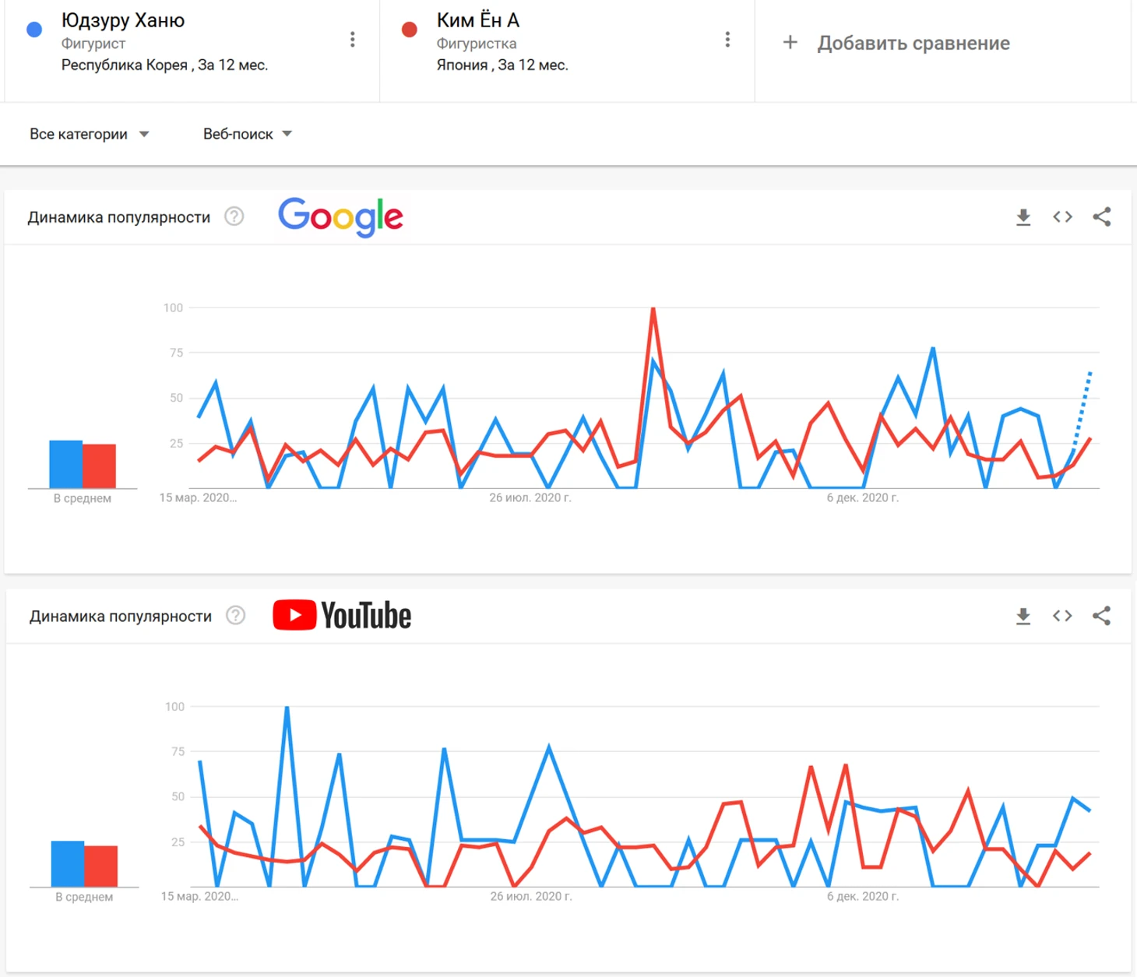
Task: Edit the Ким Ён А search term
Action: pyautogui.click(x=477, y=20)
